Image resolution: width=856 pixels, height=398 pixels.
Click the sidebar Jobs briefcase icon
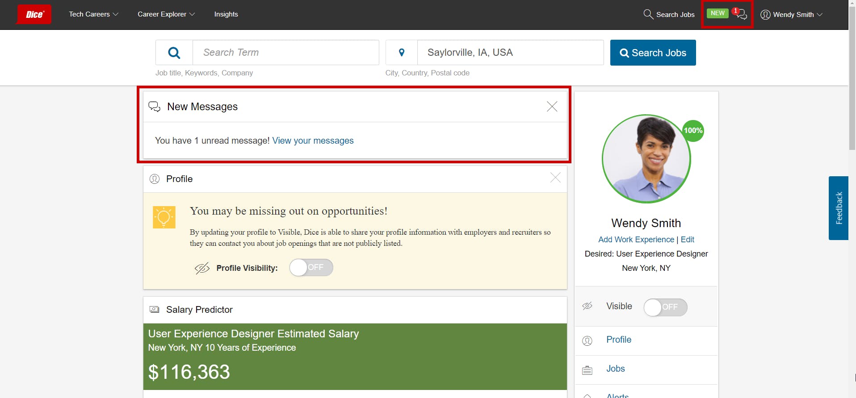pos(587,370)
